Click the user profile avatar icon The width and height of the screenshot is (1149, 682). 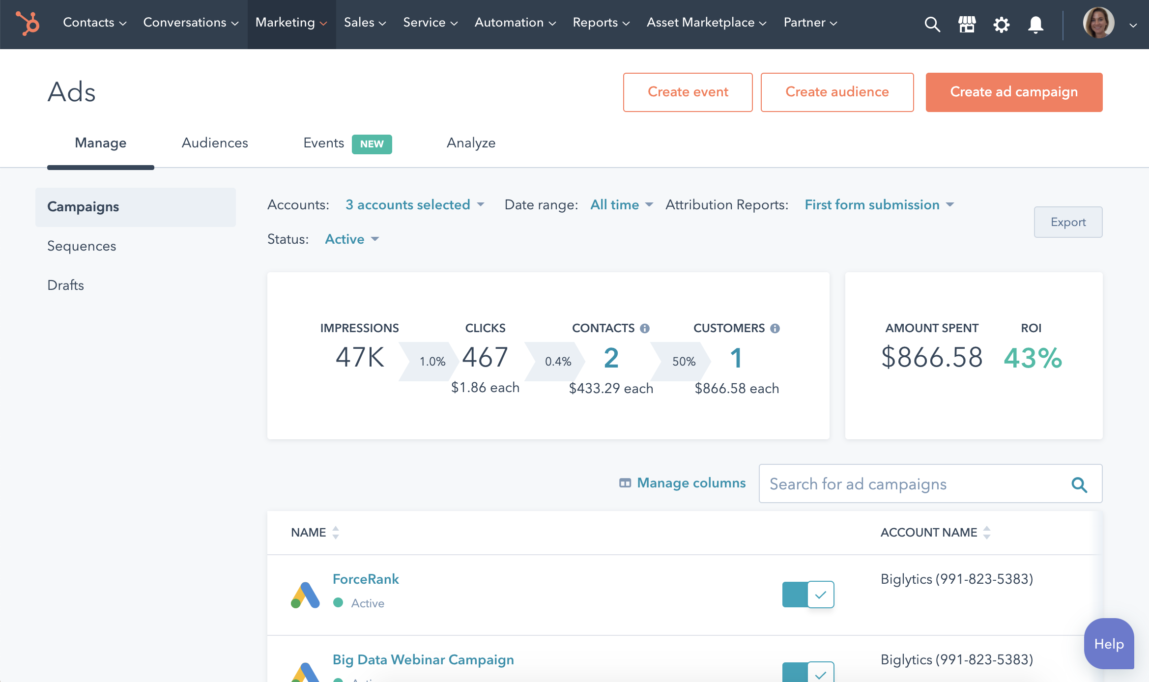point(1100,23)
